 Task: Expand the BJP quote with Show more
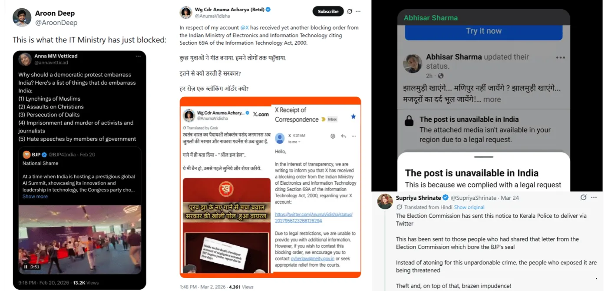(35, 196)
